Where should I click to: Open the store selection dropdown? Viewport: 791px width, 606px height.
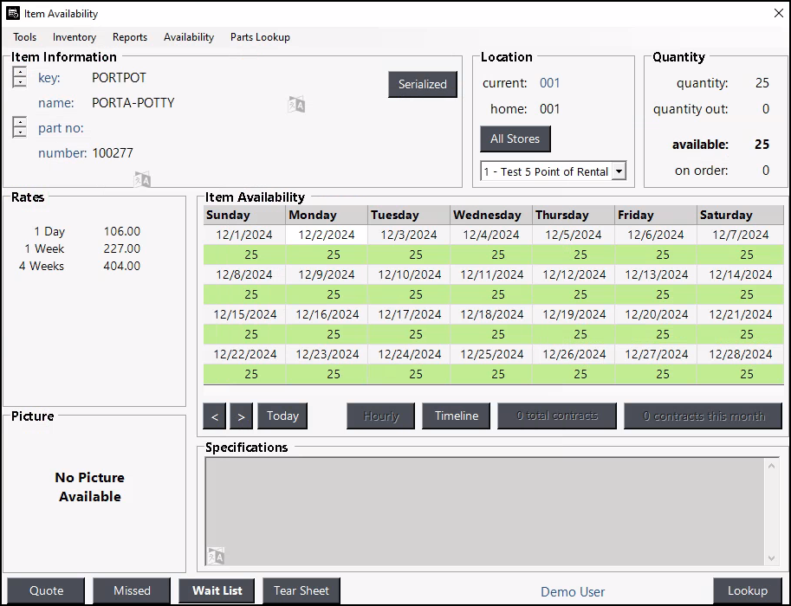[x=619, y=171]
